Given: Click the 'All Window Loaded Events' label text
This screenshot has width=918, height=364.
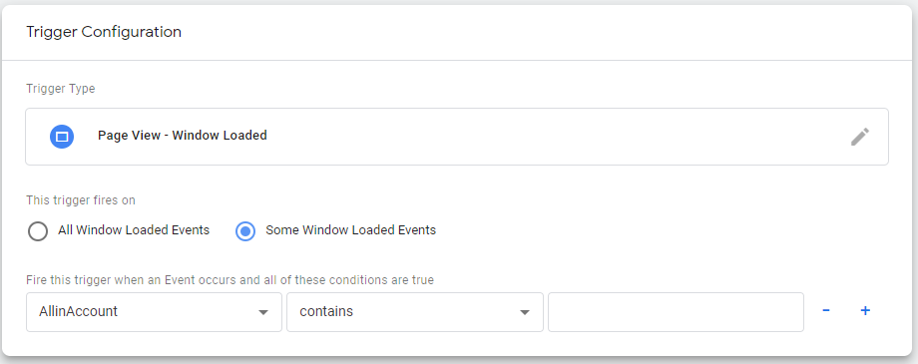Looking at the screenshot, I should point(134,230).
